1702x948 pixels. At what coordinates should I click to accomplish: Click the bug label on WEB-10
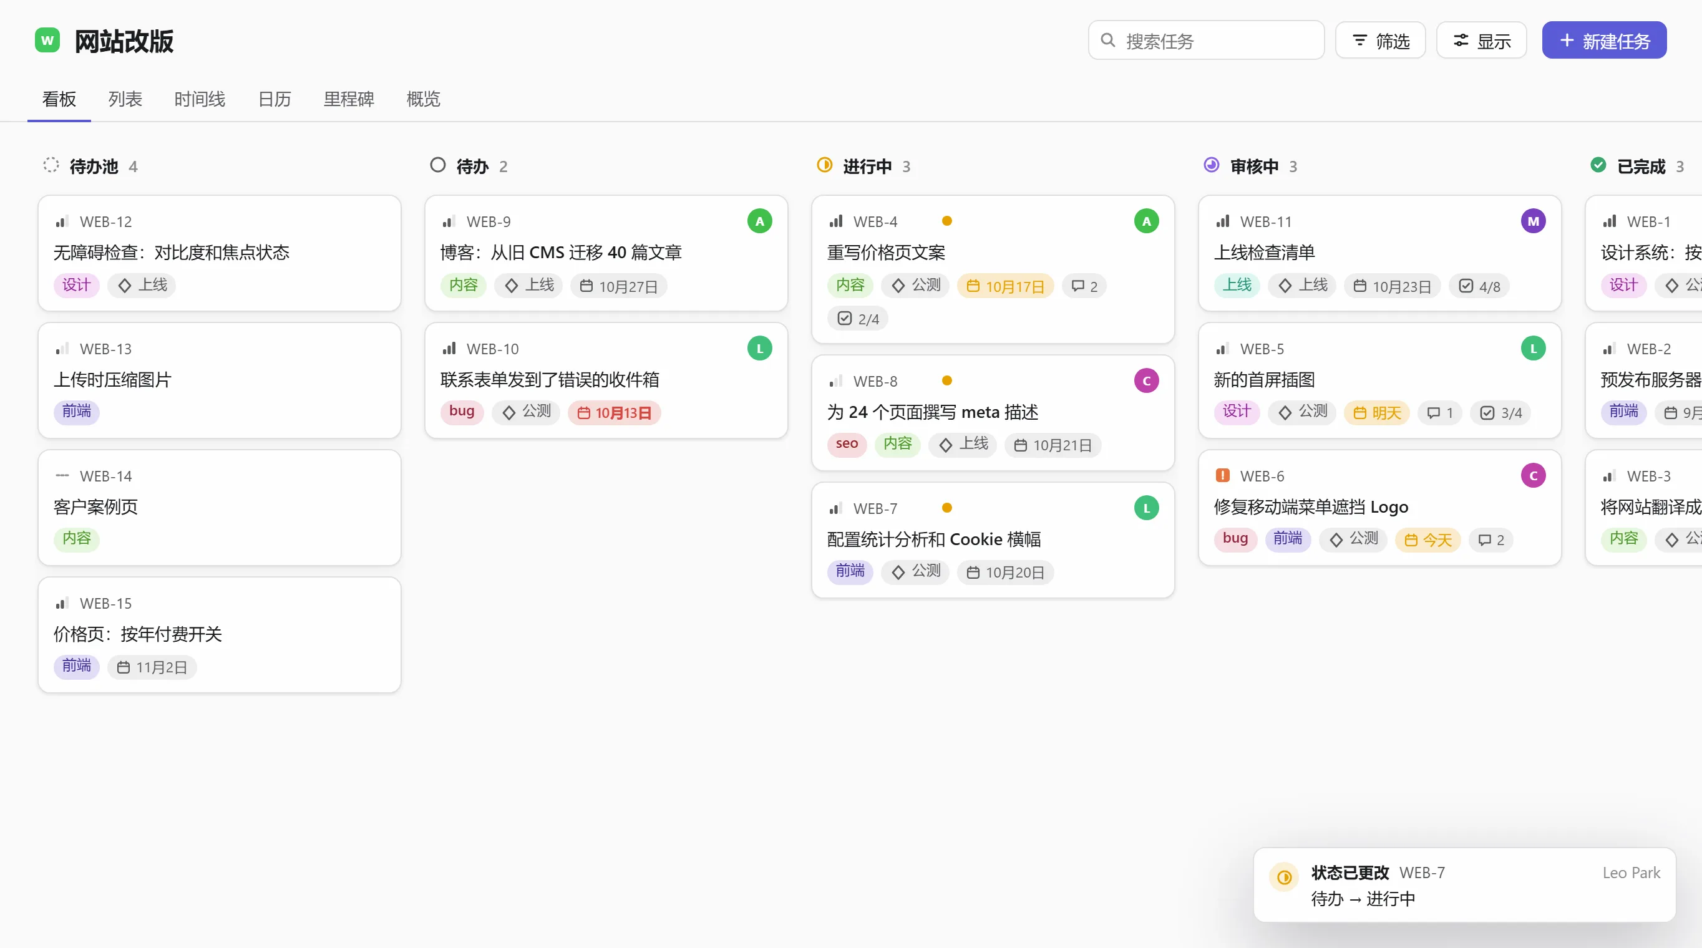tap(461, 412)
